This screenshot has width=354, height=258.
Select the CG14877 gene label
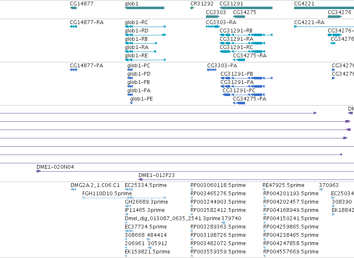coord(82,4)
